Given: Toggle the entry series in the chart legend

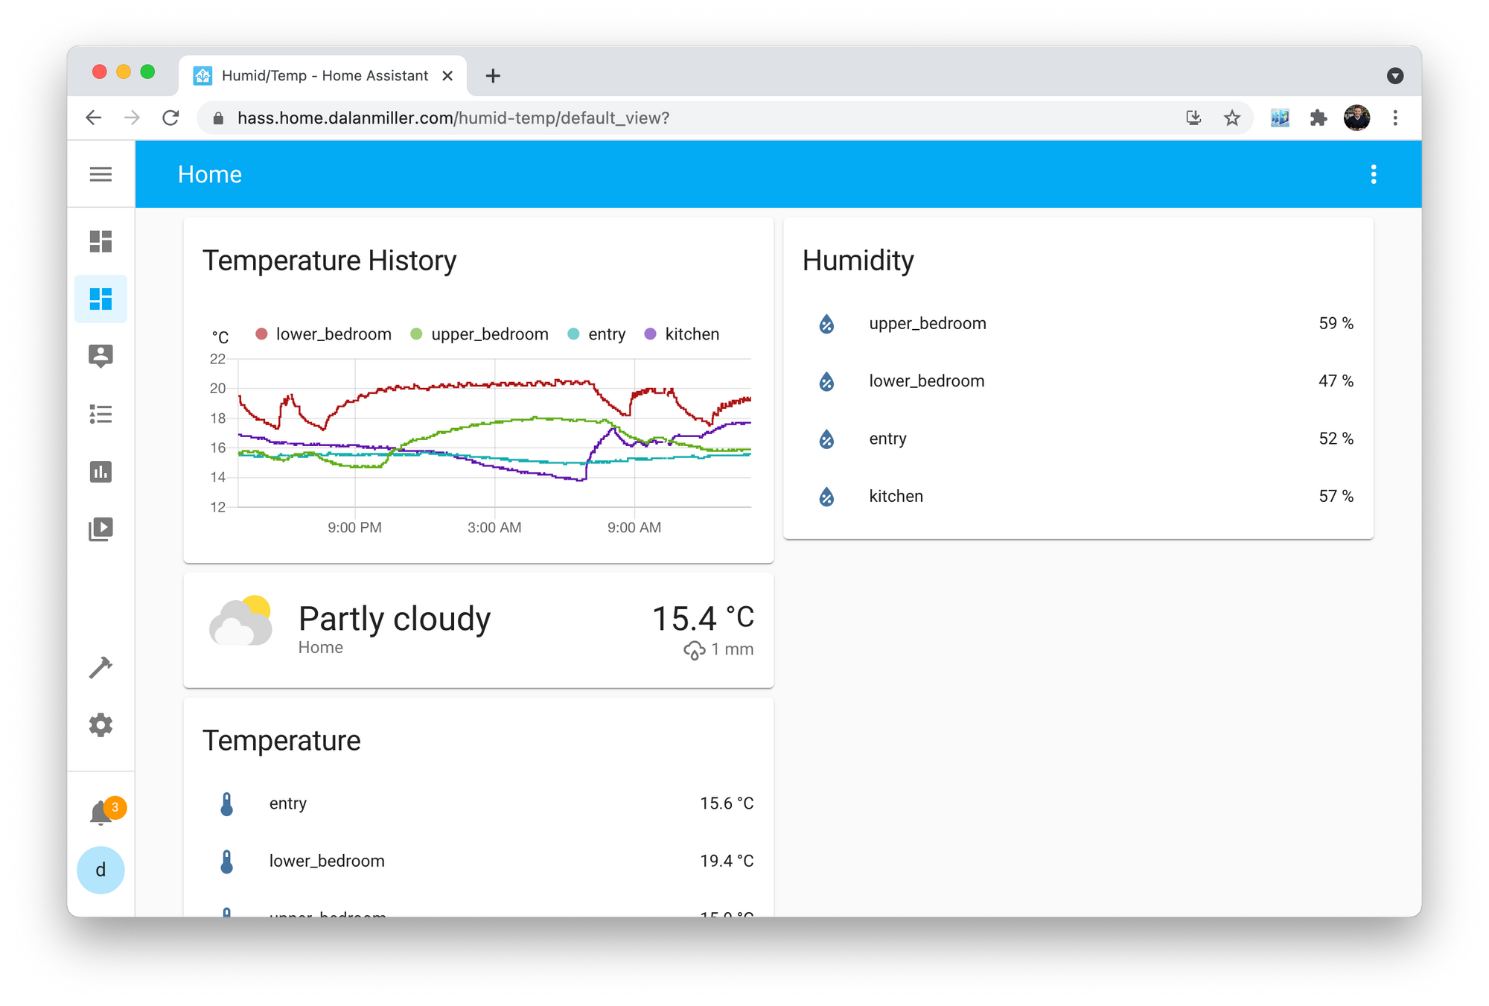Looking at the screenshot, I should pyautogui.click(x=607, y=334).
